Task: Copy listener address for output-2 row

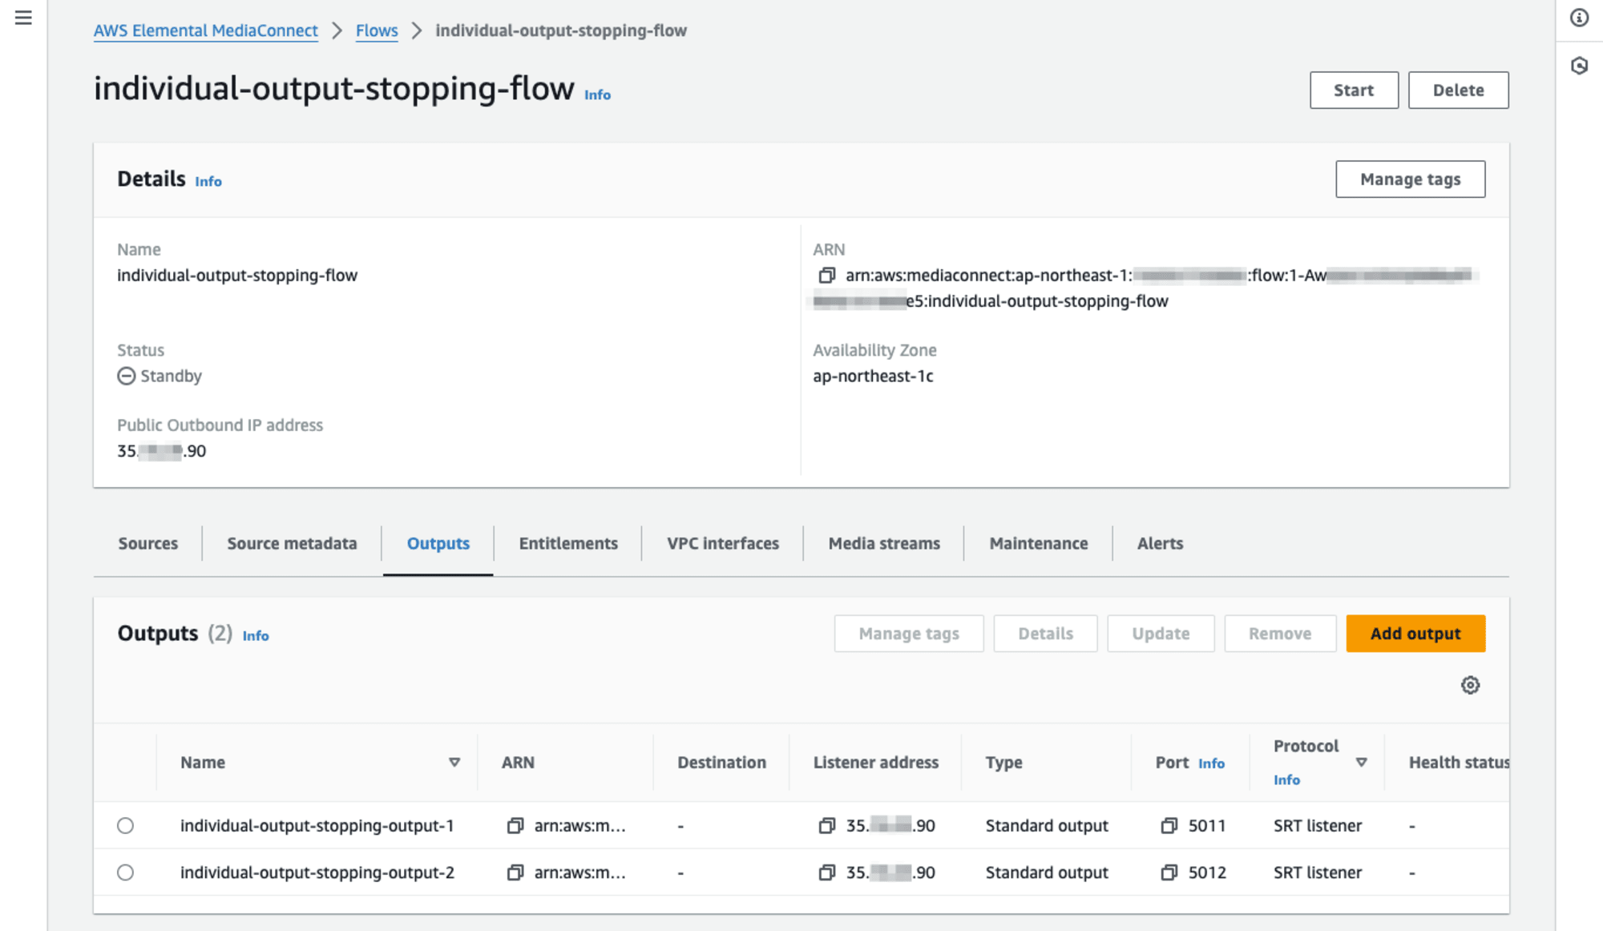Action: [826, 873]
